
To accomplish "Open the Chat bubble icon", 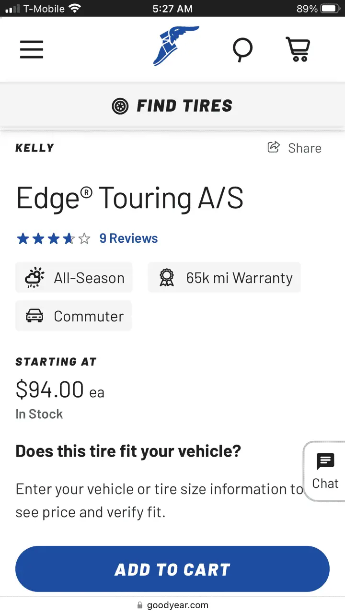I will (325, 462).
